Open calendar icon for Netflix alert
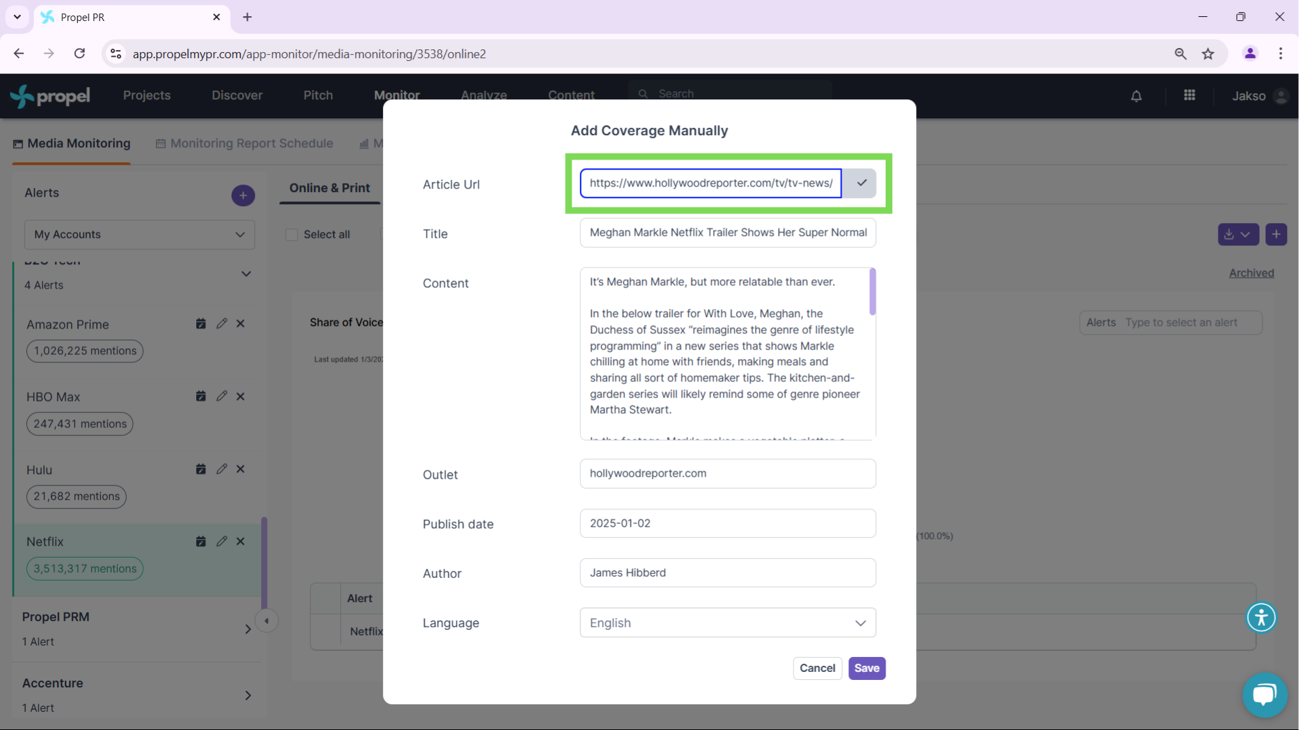Image resolution: width=1299 pixels, height=730 pixels. pos(201,541)
